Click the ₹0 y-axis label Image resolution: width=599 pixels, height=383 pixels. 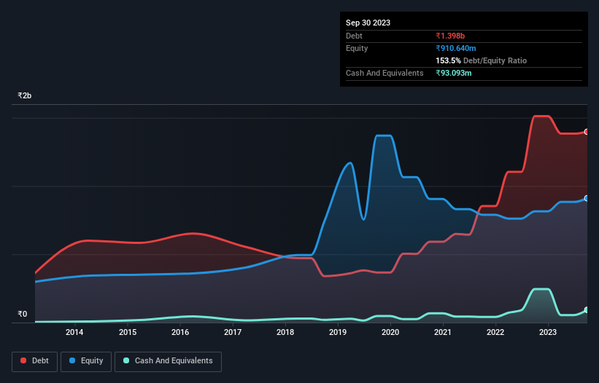22,314
